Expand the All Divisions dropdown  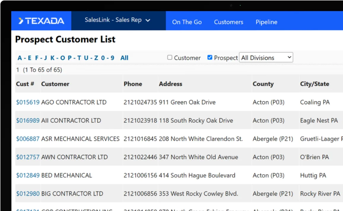[x=266, y=57]
